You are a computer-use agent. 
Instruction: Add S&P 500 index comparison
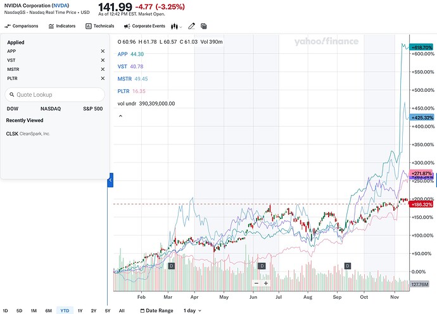click(x=93, y=109)
